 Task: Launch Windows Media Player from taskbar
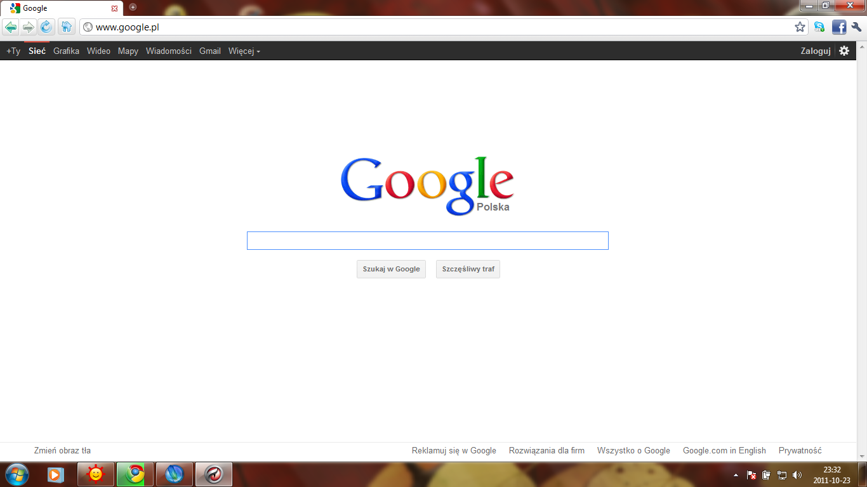point(56,474)
